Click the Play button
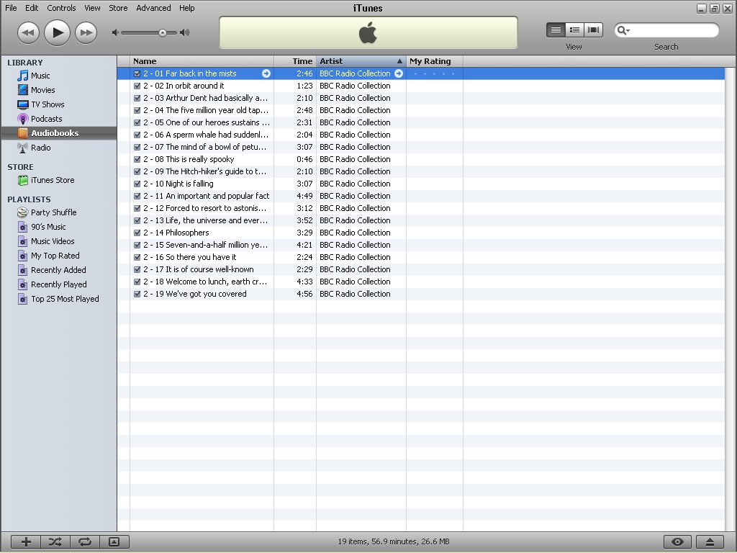Screen dimensions: 737x553 [x=57, y=32]
